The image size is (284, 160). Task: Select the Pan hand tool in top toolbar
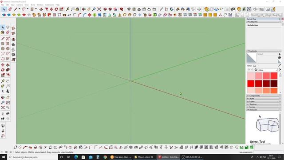pos(89,9)
